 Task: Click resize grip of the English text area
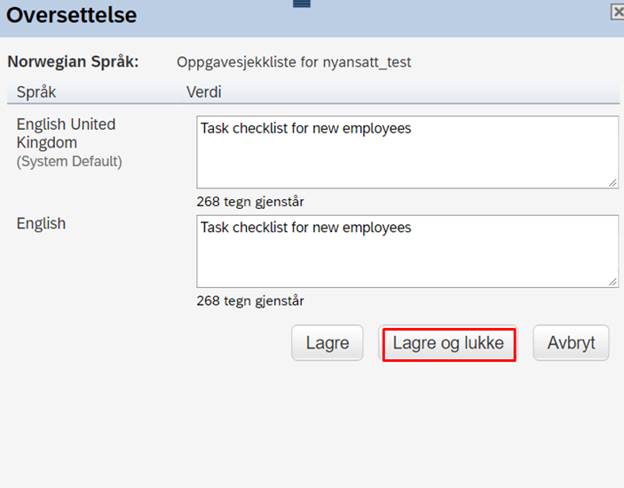612,282
